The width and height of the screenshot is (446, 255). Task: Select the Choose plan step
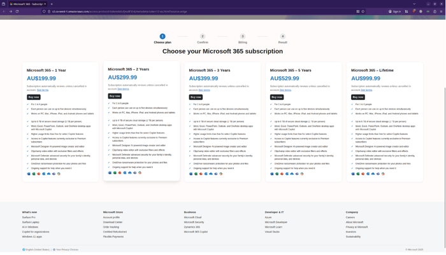(x=162, y=39)
